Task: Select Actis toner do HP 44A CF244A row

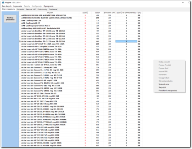Action: pos(81,52)
